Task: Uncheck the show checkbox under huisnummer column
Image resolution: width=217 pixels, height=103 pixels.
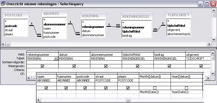Action: coord(66,88)
